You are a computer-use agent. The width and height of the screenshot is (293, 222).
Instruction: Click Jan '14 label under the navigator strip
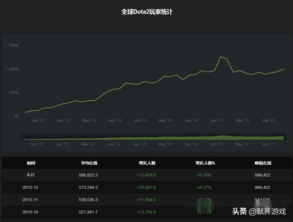point(139,144)
